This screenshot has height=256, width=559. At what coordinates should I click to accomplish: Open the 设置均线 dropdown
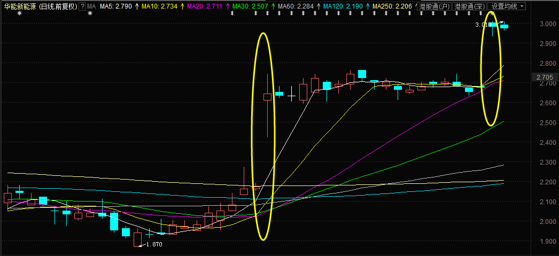(507, 6)
